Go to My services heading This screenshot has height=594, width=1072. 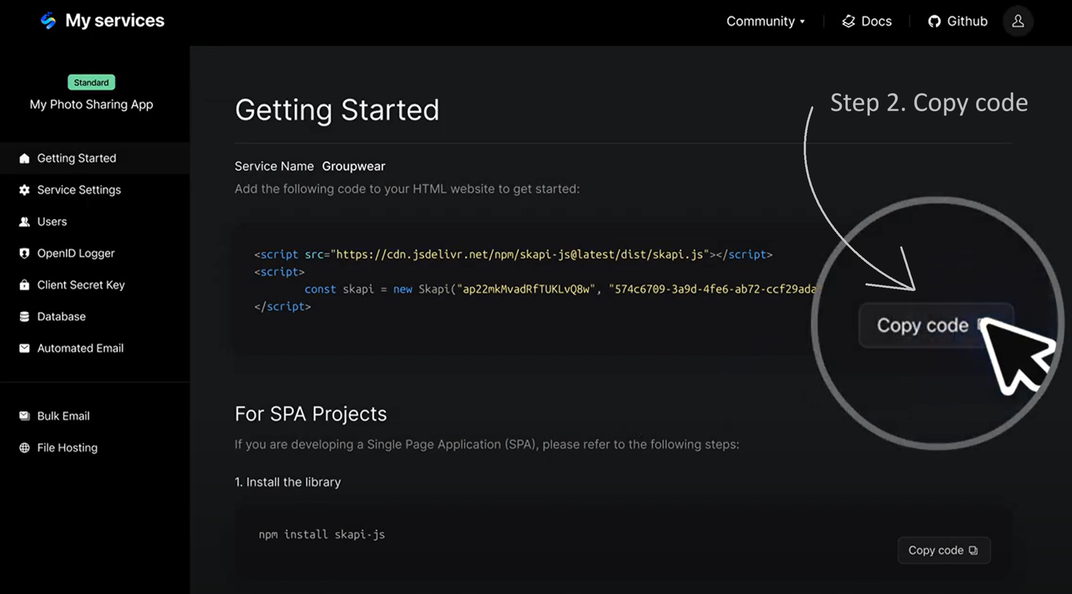114,21
